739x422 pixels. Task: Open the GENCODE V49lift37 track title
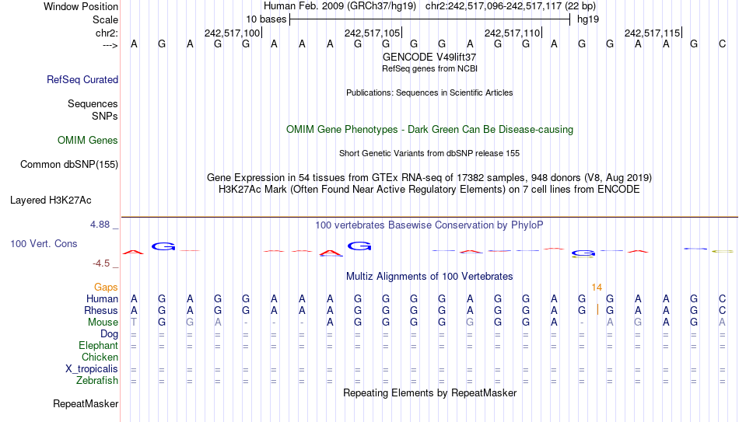point(429,57)
